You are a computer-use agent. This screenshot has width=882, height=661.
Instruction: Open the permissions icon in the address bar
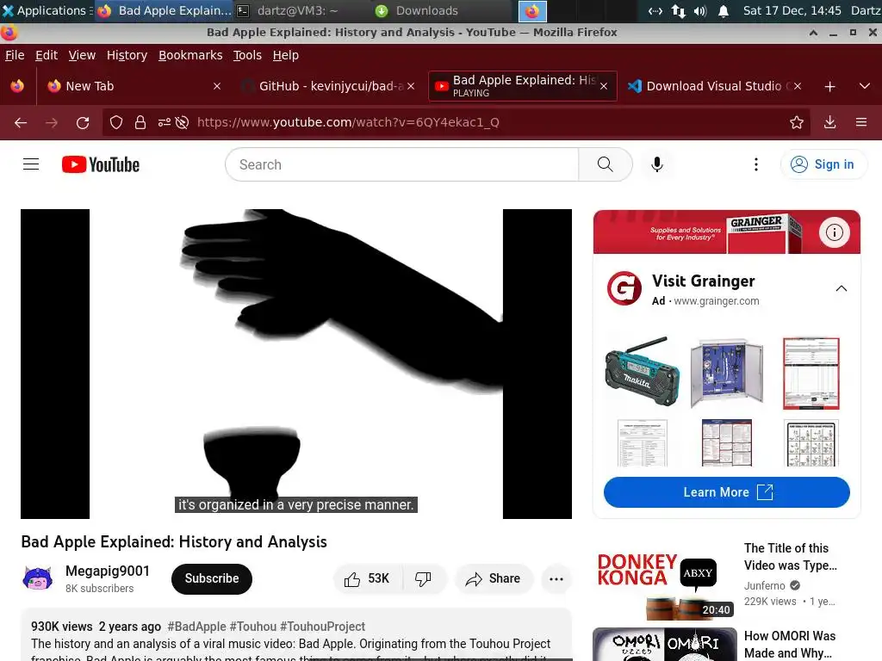click(x=165, y=122)
